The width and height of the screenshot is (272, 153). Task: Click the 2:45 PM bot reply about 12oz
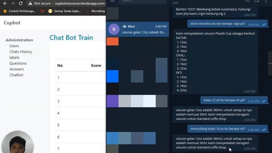click(x=215, y=114)
